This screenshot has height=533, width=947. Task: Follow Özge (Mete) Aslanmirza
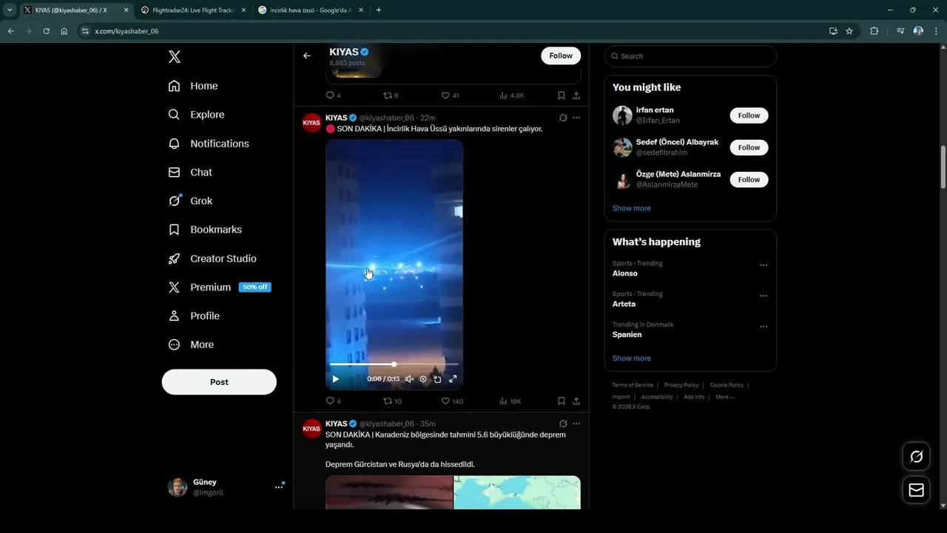pyautogui.click(x=749, y=179)
